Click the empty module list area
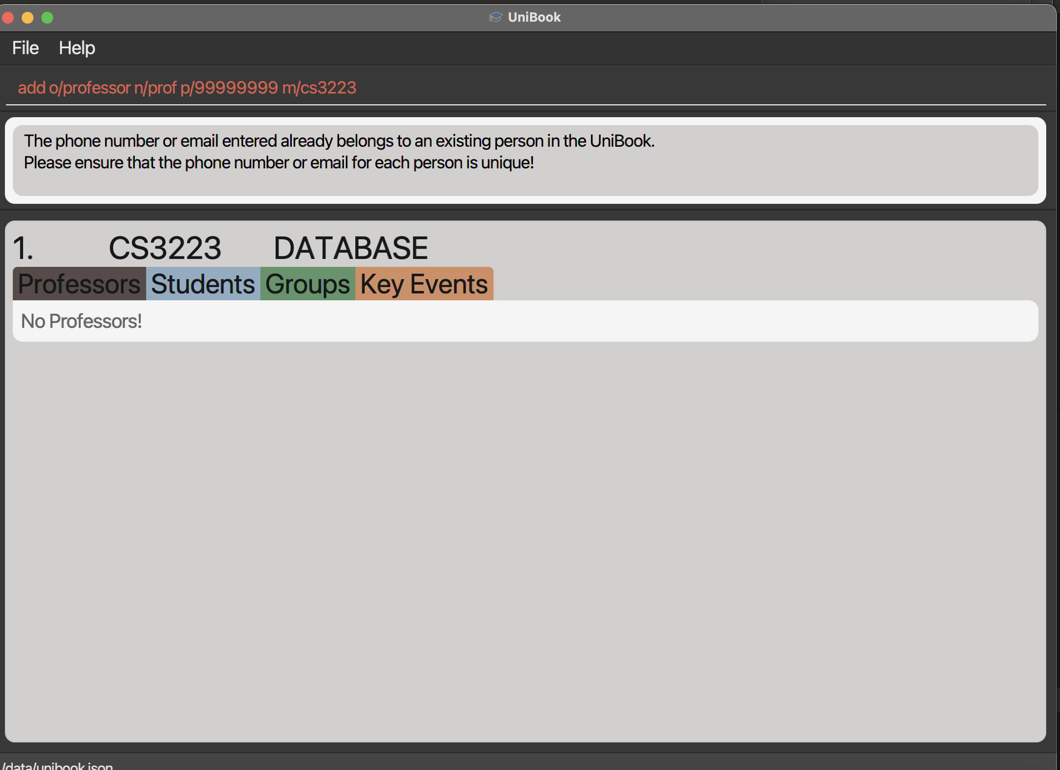1060x770 pixels. 525,542
